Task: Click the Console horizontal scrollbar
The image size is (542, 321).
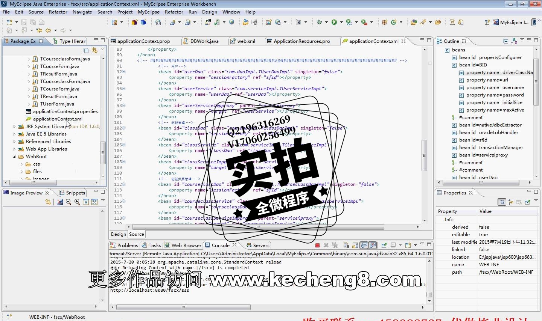Action: coord(183,307)
